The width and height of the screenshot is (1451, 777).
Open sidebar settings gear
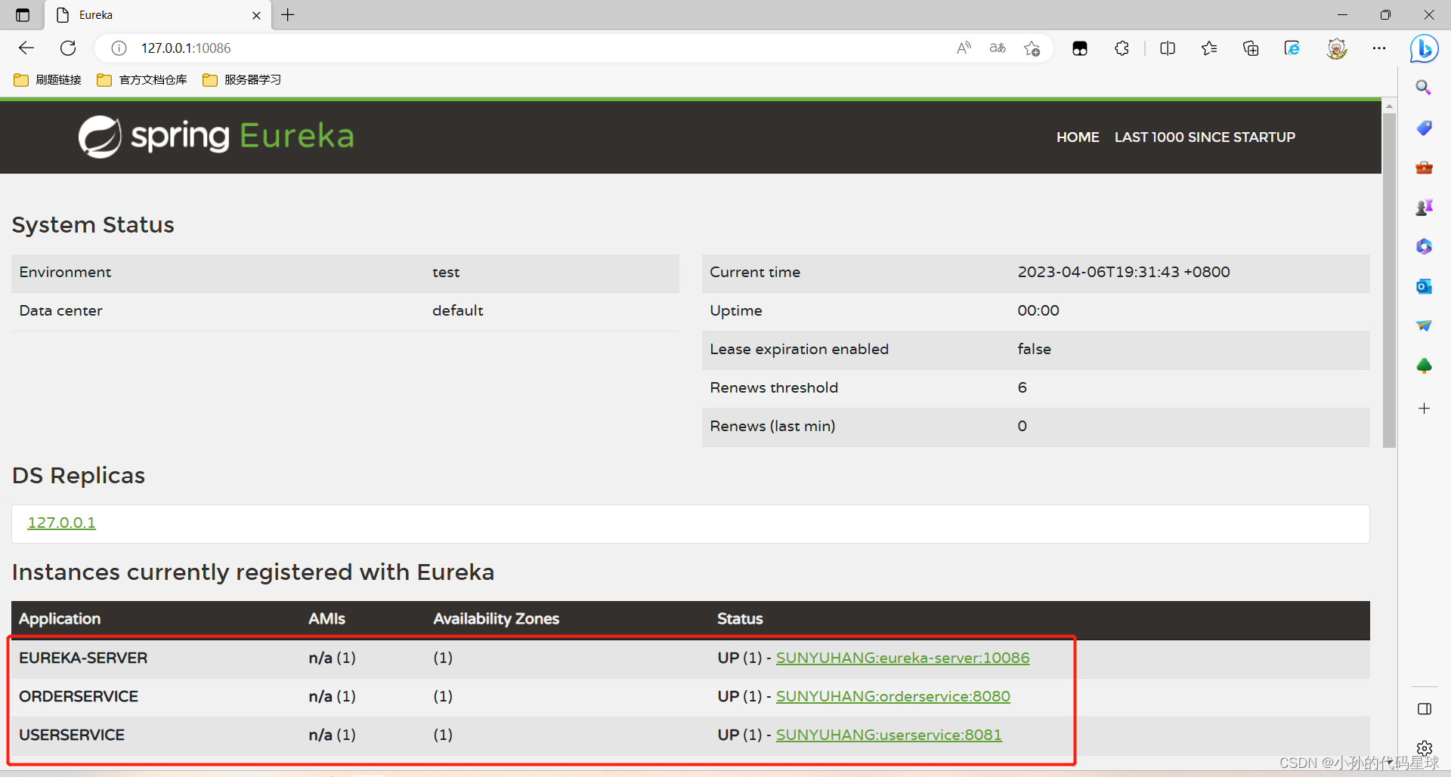point(1425,748)
